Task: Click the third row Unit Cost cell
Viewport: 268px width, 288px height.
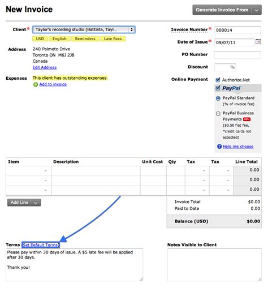Action: click(153, 191)
